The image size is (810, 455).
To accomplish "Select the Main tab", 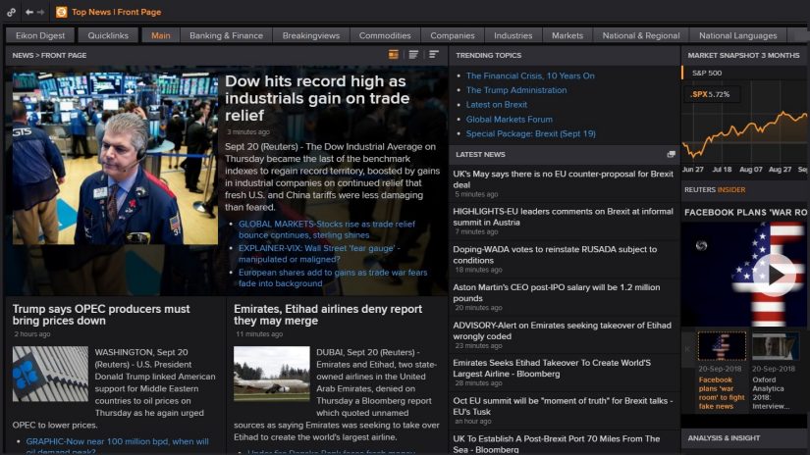I will pyautogui.click(x=161, y=35).
